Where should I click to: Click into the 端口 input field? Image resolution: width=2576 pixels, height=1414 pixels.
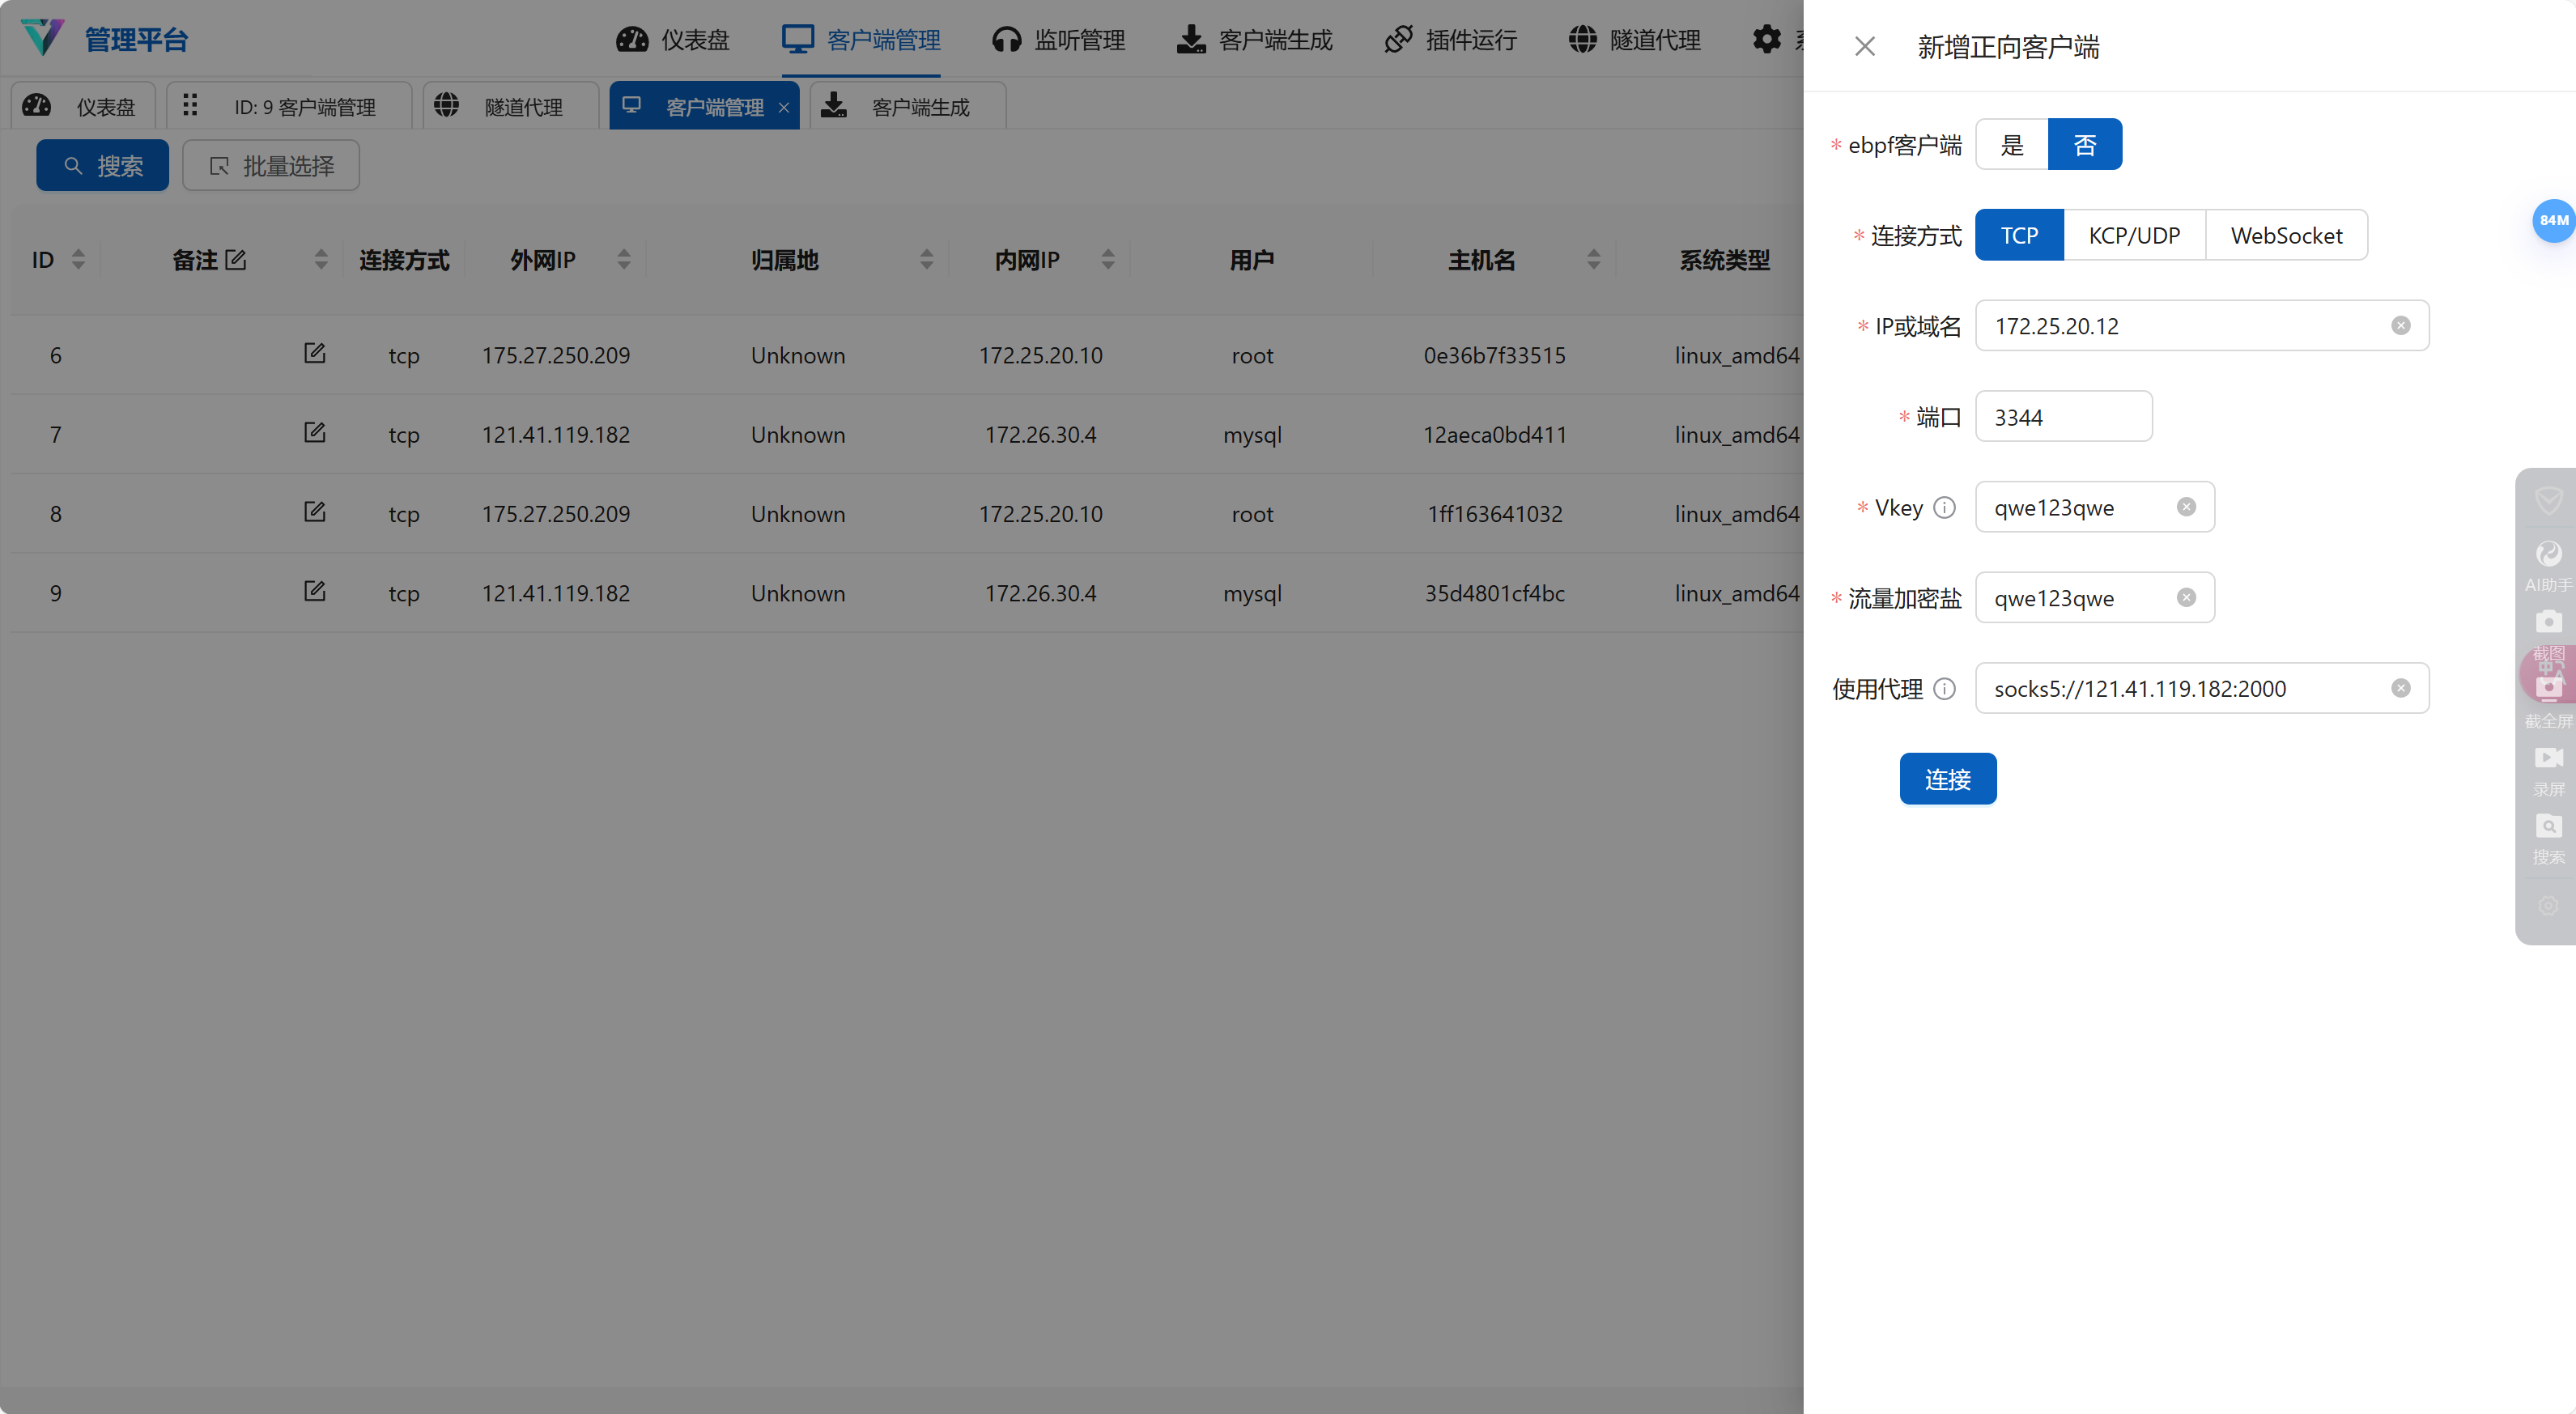[x=2063, y=417]
